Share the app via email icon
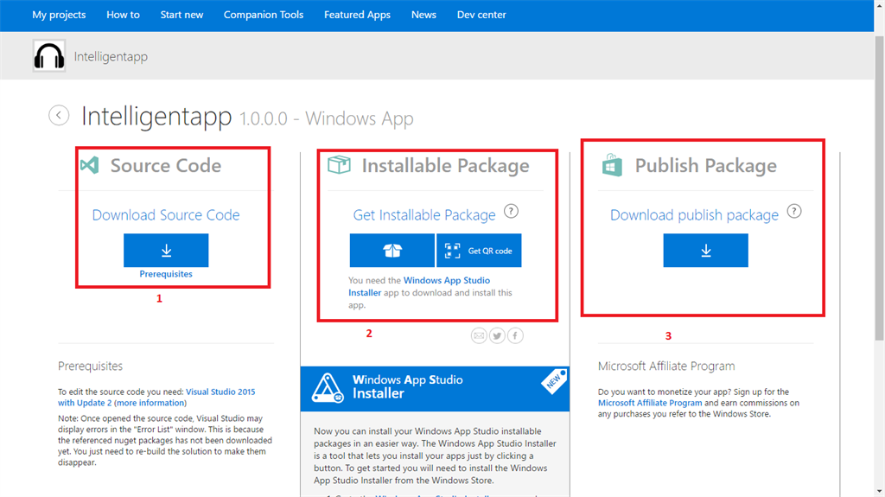The width and height of the screenshot is (885, 497). point(479,335)
